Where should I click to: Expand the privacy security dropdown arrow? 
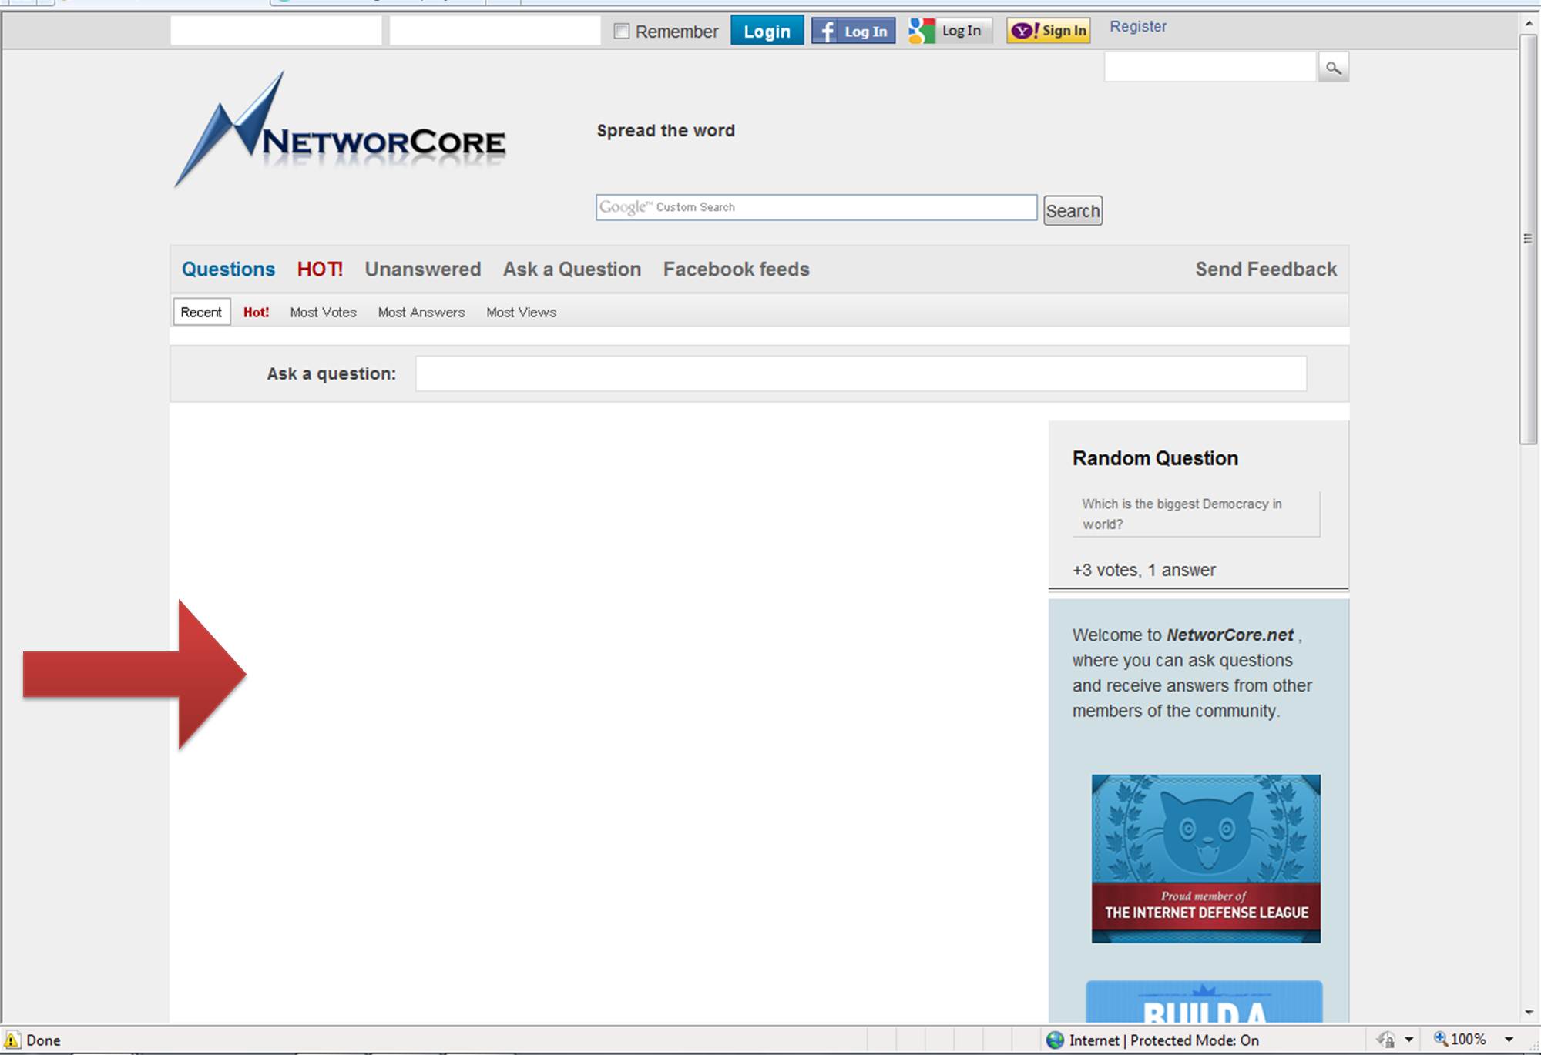click(1409, 1040)
